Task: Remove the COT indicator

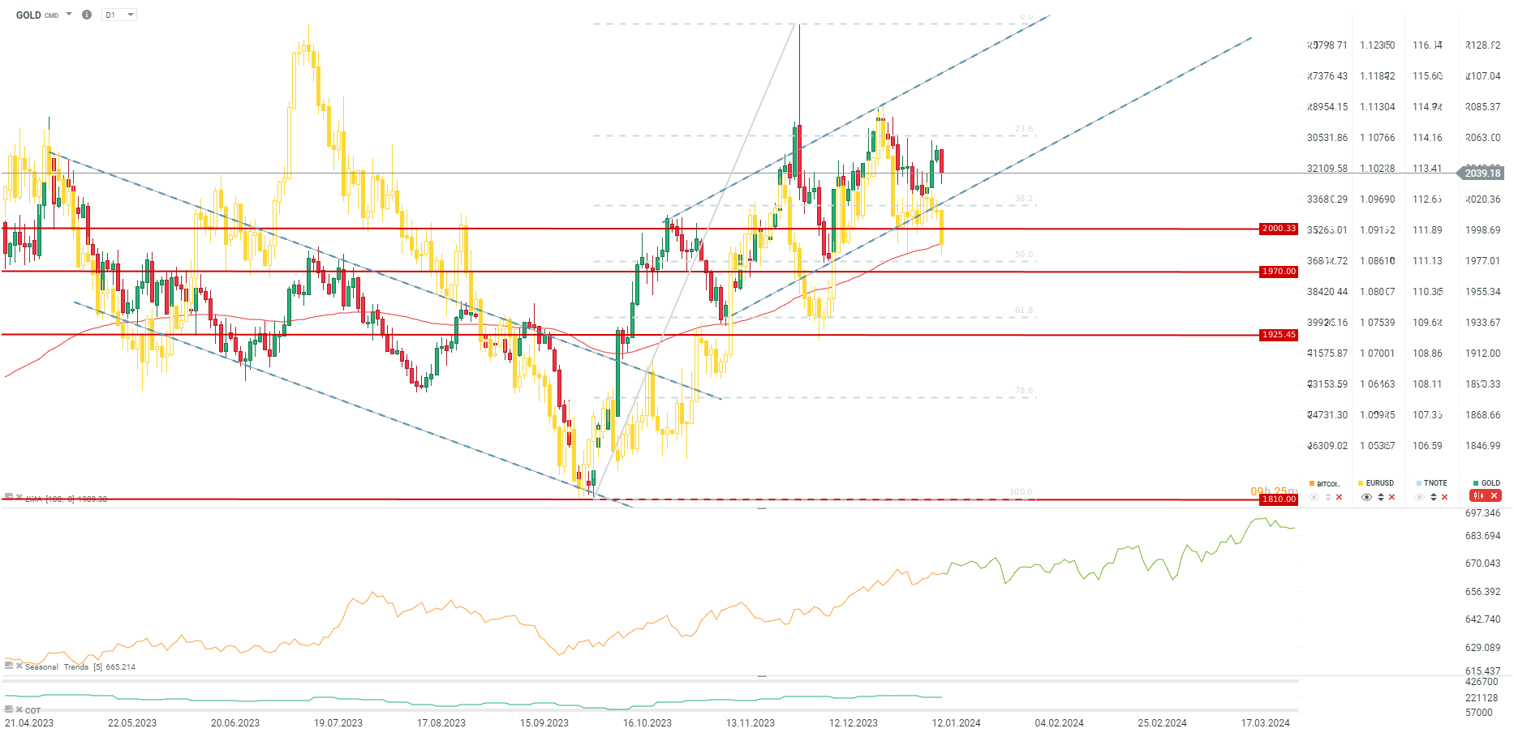Action: coord(19,709)
